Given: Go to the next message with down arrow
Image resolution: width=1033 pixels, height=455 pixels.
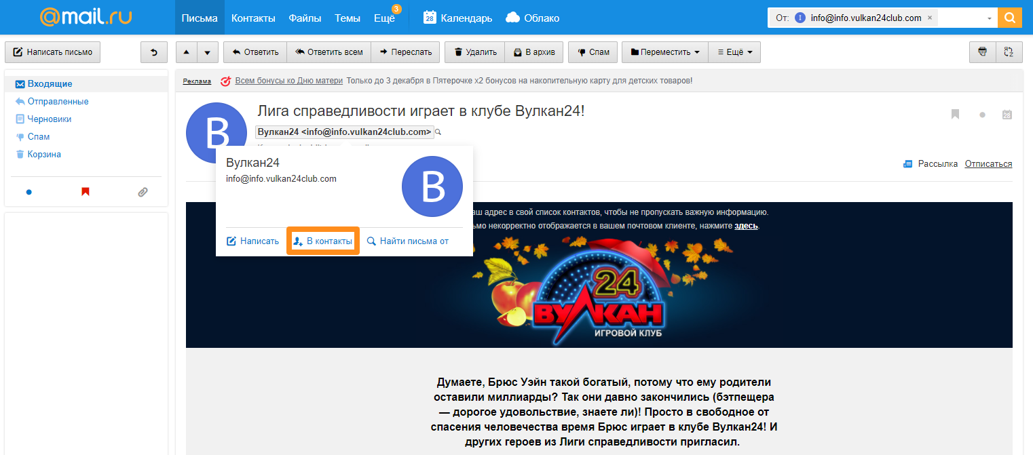Looking at the screenshot, I should pyautogui.click(x=208, y=52).
